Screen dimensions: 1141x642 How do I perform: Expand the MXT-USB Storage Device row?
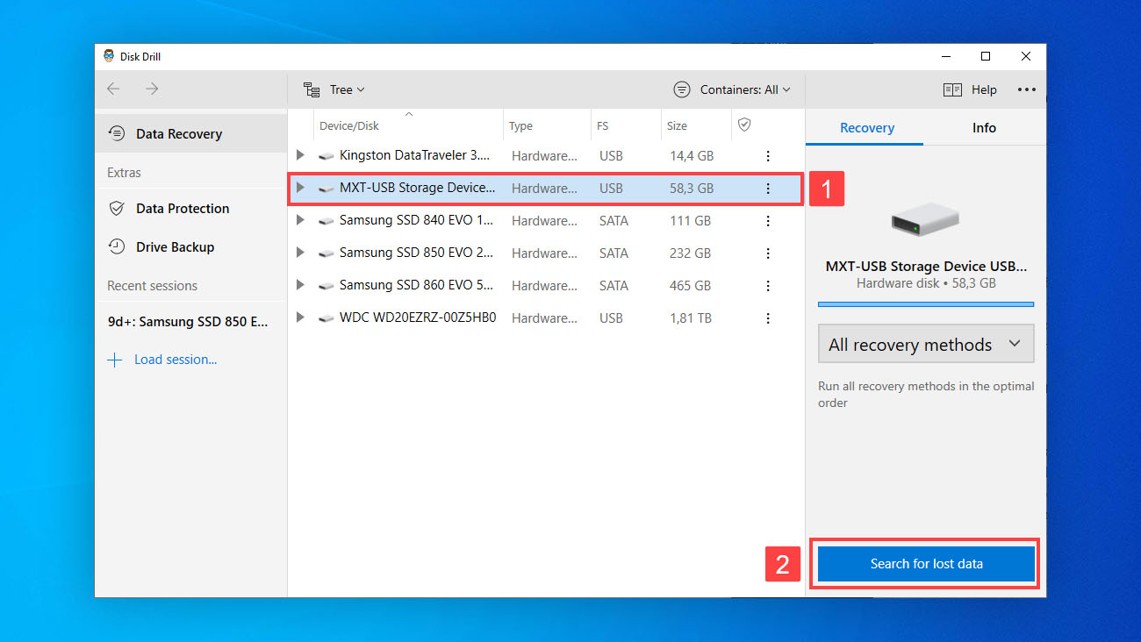pos(300,188)
